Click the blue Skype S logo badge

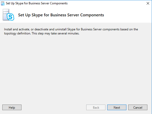tap(10, 17)
